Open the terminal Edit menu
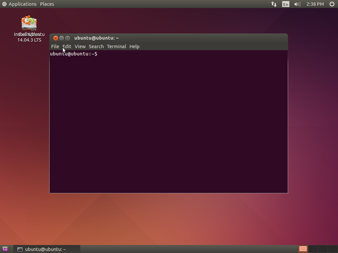 pos(67,46)
